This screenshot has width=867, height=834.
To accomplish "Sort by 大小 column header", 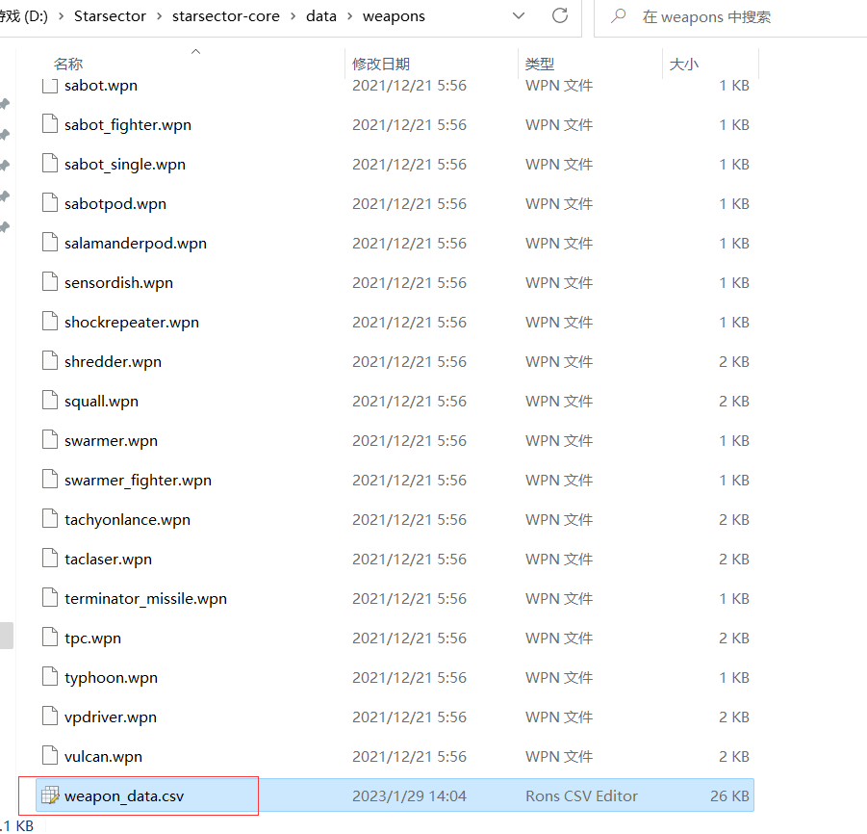I will click(x=684, y=64).
